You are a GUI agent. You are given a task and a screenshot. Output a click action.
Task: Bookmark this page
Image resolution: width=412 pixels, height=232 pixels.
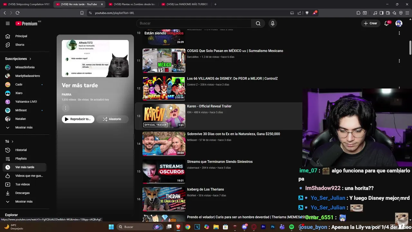tap(82, 13)
